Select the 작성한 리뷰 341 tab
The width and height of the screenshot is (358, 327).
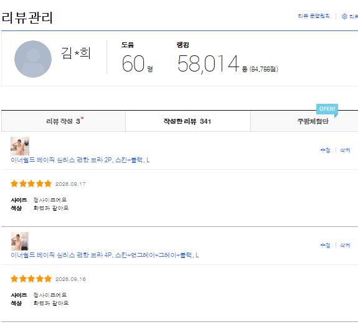[187, 121]
